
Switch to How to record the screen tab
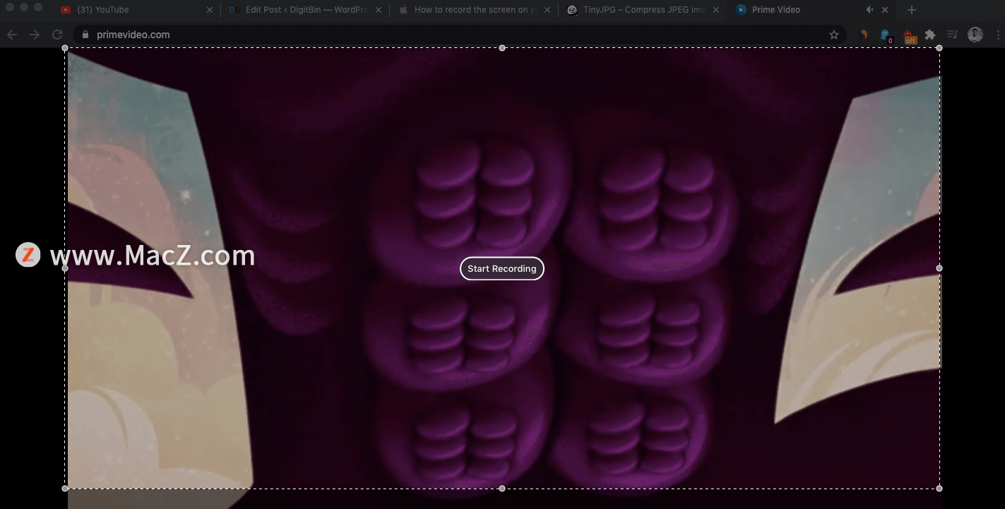[474, 10]
